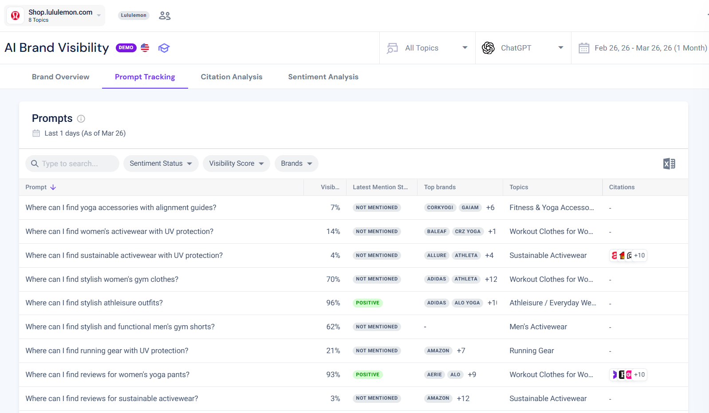This screenshot has height=413, width=709.
Task: Open prompt about stylish women's gym clothes
Action: [x=102, y=280]
